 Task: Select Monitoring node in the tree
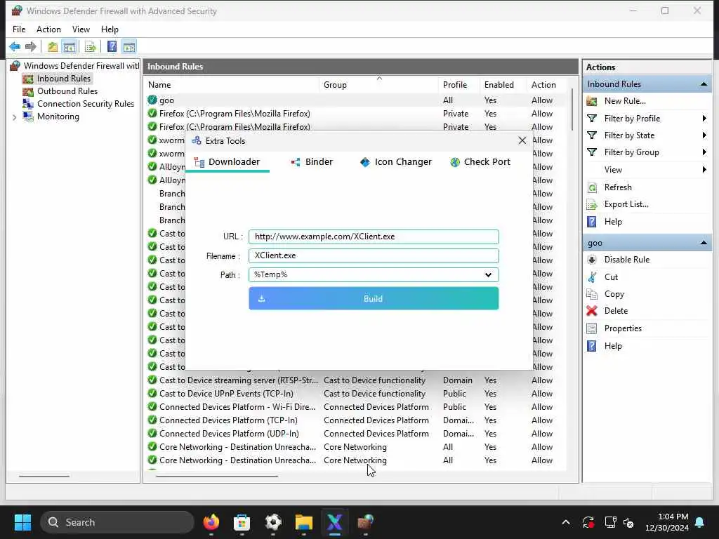tap(58, 117)
